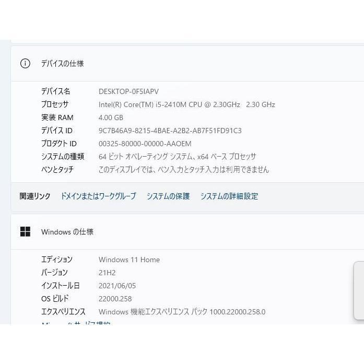Select device name DESKTOP-0F5IAPV

pos(128,91)
